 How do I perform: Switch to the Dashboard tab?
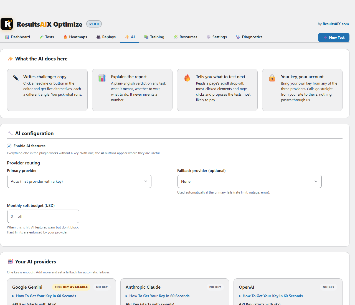(x=17, y=37)
